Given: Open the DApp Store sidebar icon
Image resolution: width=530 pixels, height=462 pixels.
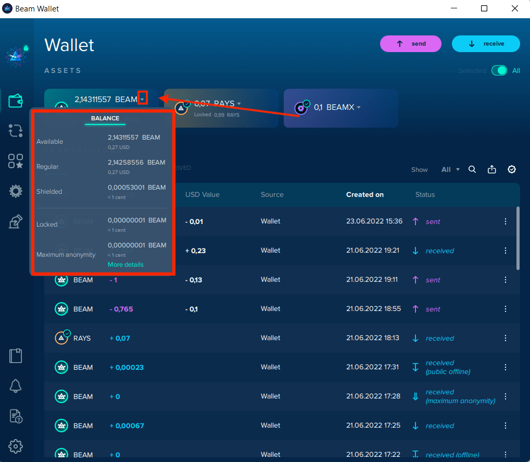Looking at the screenshot, I should [16, 161].
